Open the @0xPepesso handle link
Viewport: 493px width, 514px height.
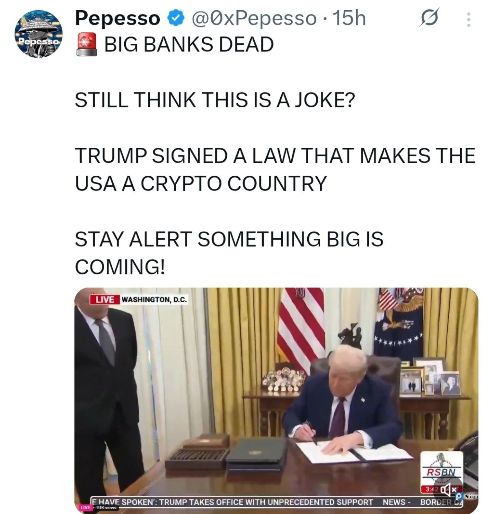point(253,19)
